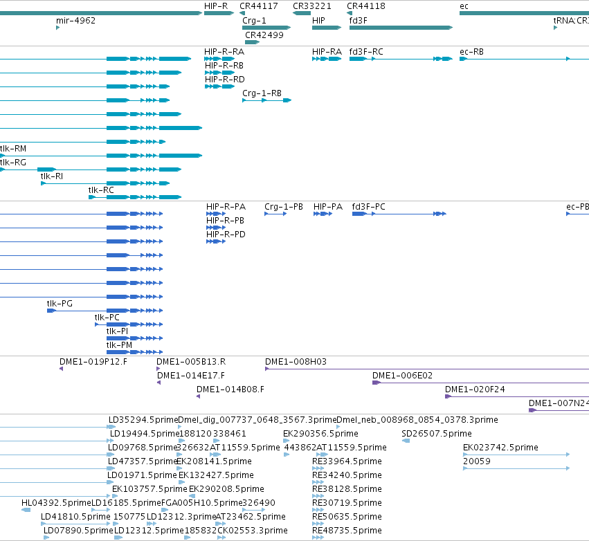Click the tlk-RC transcript label
The height and width of the screenshot is (541, 589).
tap(101, 190)
